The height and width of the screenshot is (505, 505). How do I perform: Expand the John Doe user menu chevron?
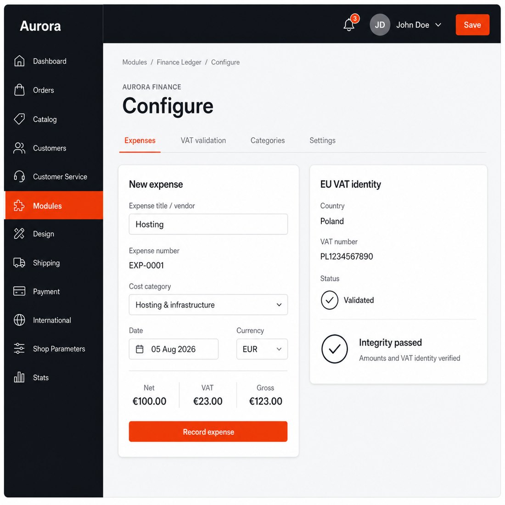(438, 25)
